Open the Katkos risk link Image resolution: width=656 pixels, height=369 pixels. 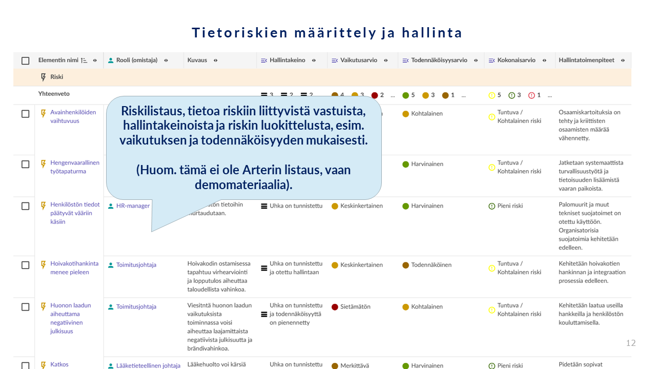coord(59,365)
